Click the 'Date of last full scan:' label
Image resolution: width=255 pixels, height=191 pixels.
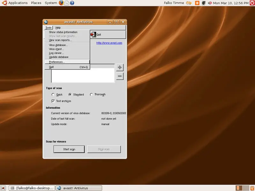63,119
